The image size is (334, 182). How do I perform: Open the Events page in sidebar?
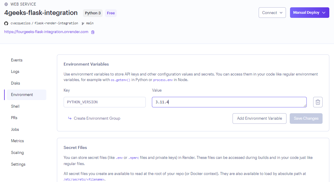pos(17,60)
